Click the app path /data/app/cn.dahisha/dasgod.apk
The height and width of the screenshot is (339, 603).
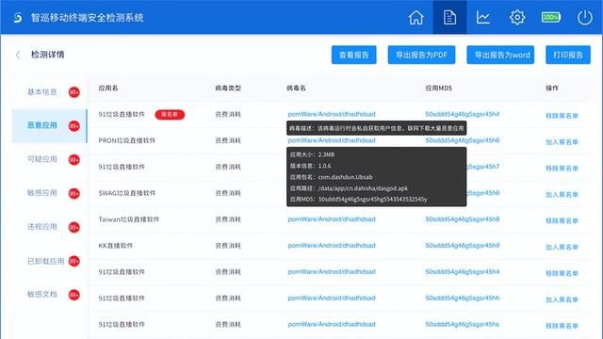click(x=363, y=188)
